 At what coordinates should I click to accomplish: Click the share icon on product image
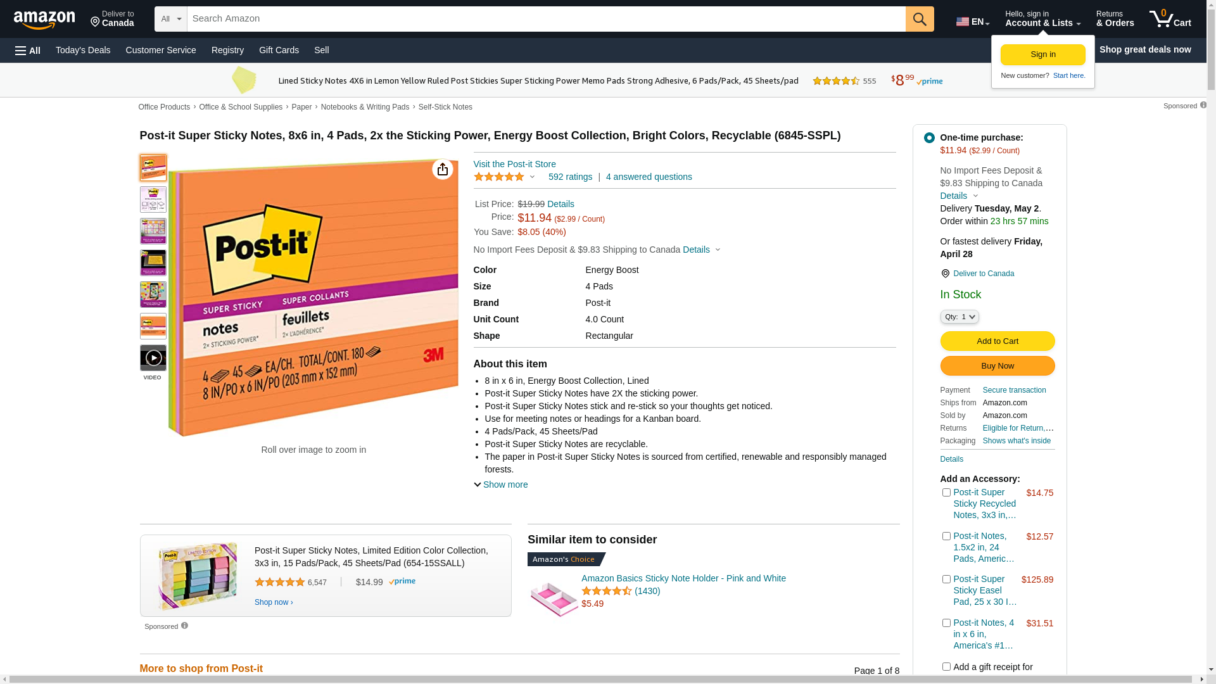coord(443,169)
